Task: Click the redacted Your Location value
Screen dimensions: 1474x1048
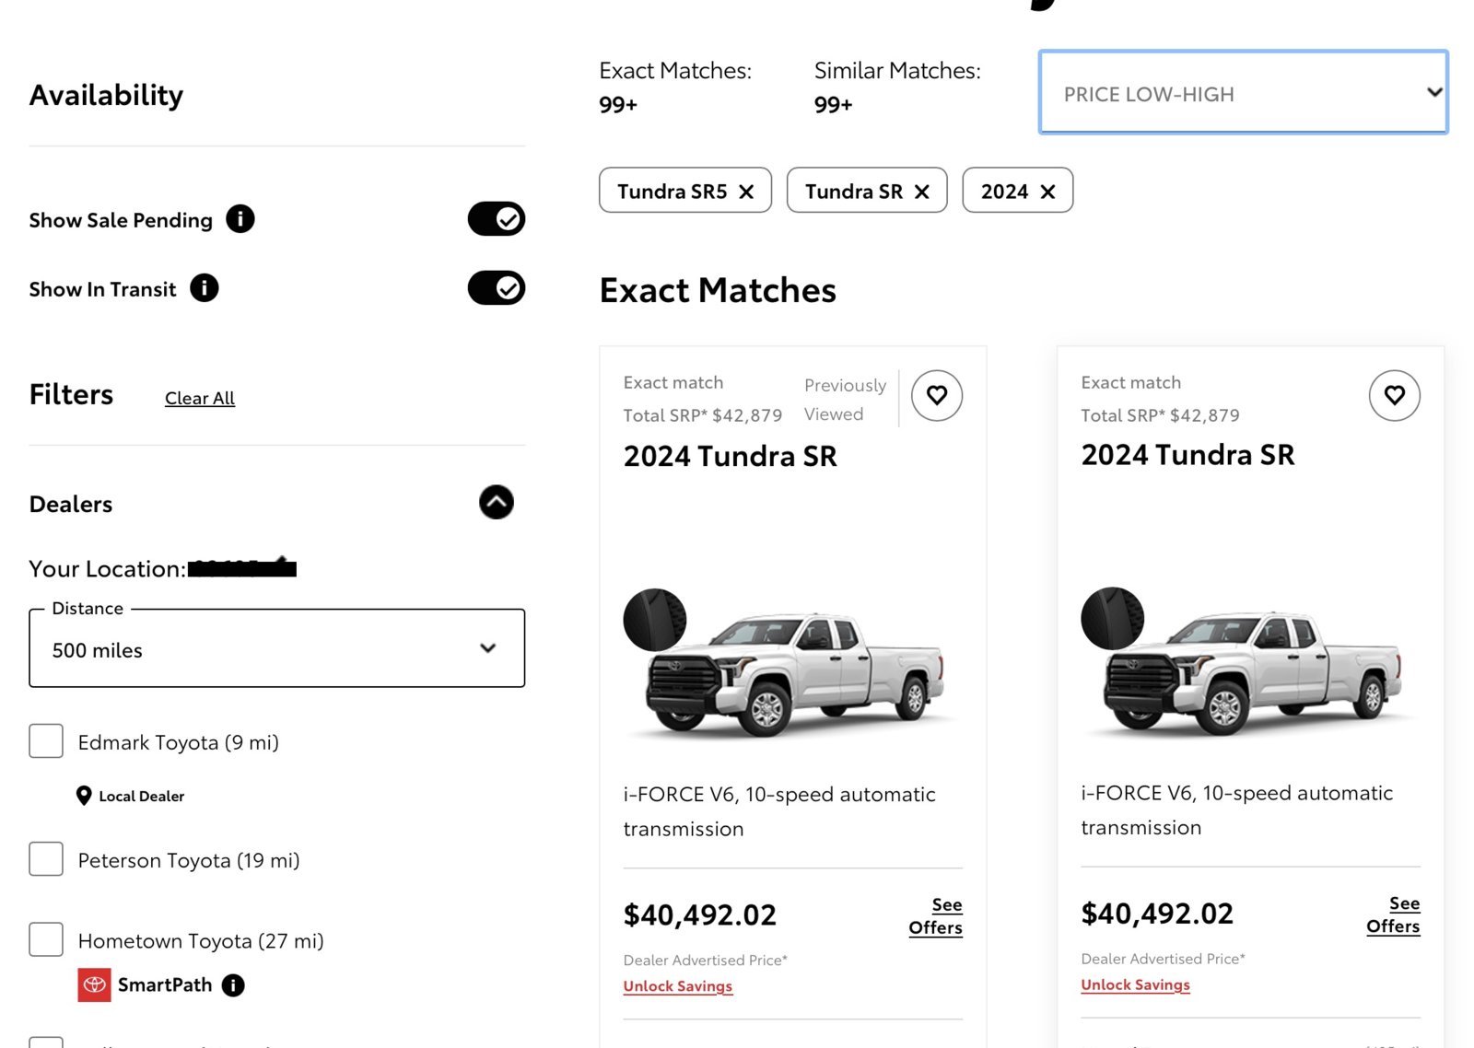Action: (242, 567)
